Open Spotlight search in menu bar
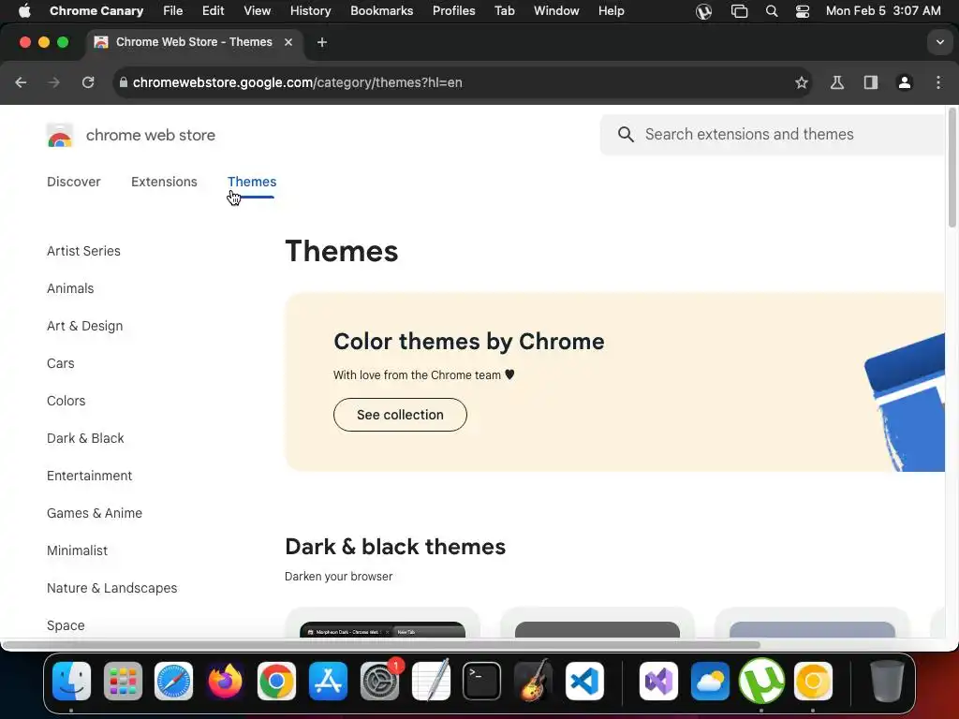The width and height of the screenshot is (959, 719). point(772,11)
